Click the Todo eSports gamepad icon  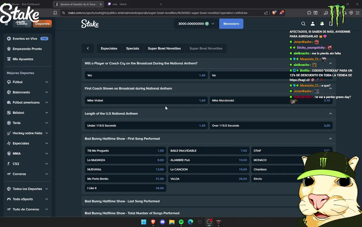pos(9,199)
